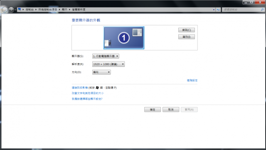This screenshot has height=150, width=266.
Task: Click the 取消 cancel button
Action: 171,110
